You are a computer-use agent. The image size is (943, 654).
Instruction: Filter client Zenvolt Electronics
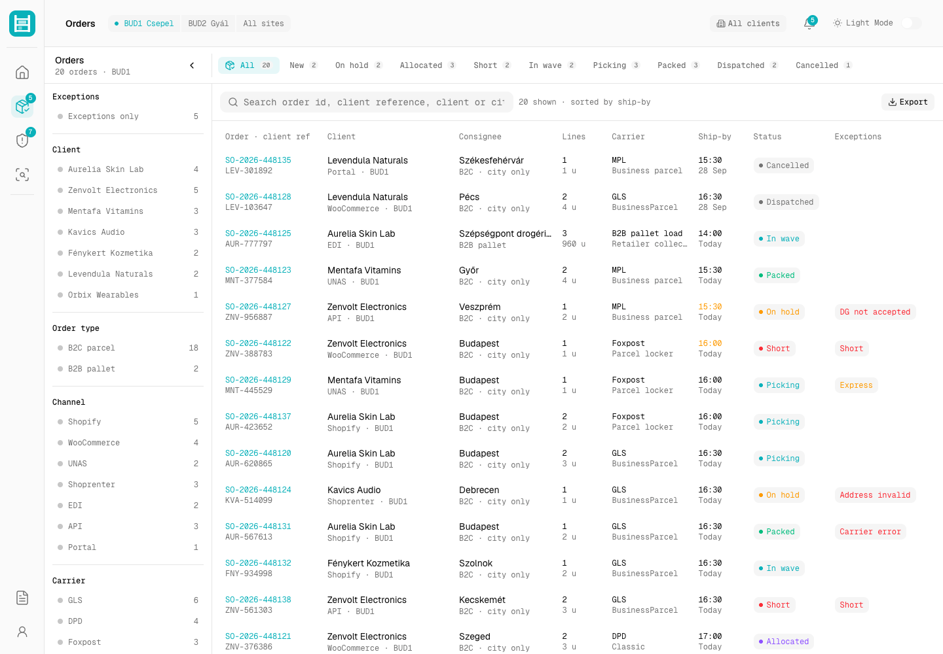[x=128, y=190]
